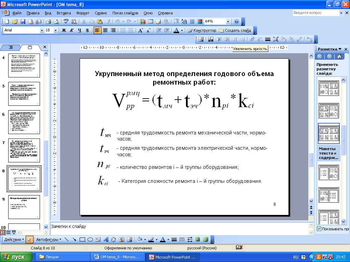Open the 'Введите вопрос' help dropdown arrow
Screen dimensions: 350x262
click(x=341, y=13)
